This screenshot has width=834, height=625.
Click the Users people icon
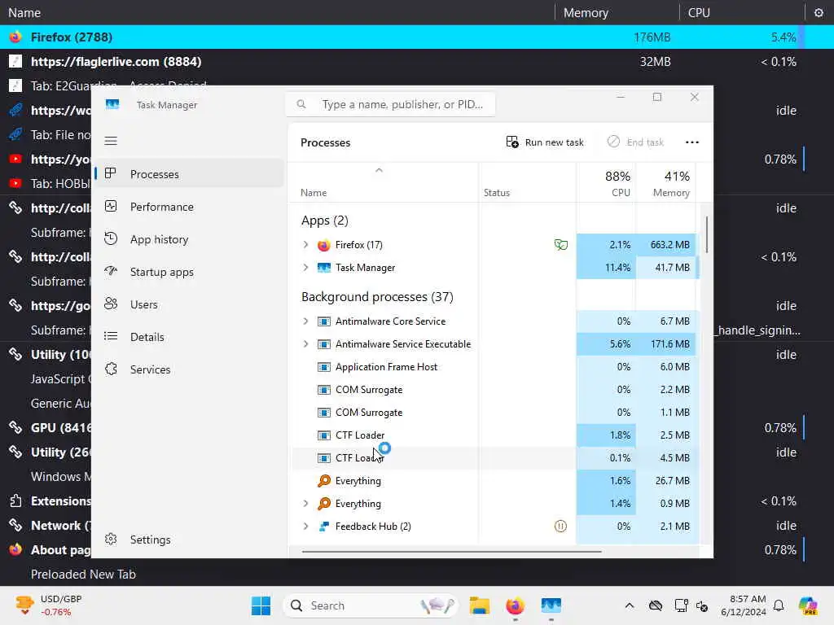click(x=111, y=304)
